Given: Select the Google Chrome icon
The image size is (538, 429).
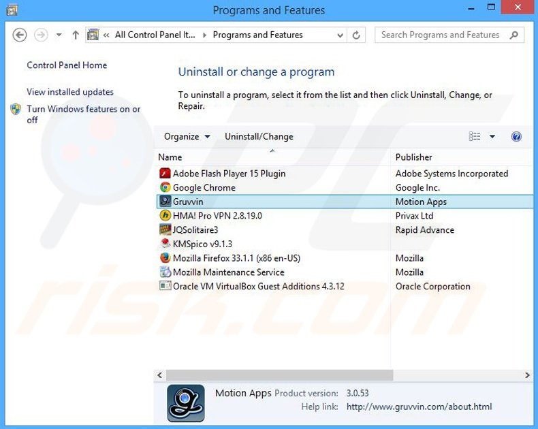Looking at the screenshot, I should pyautogui.click(x=165, y=187).
